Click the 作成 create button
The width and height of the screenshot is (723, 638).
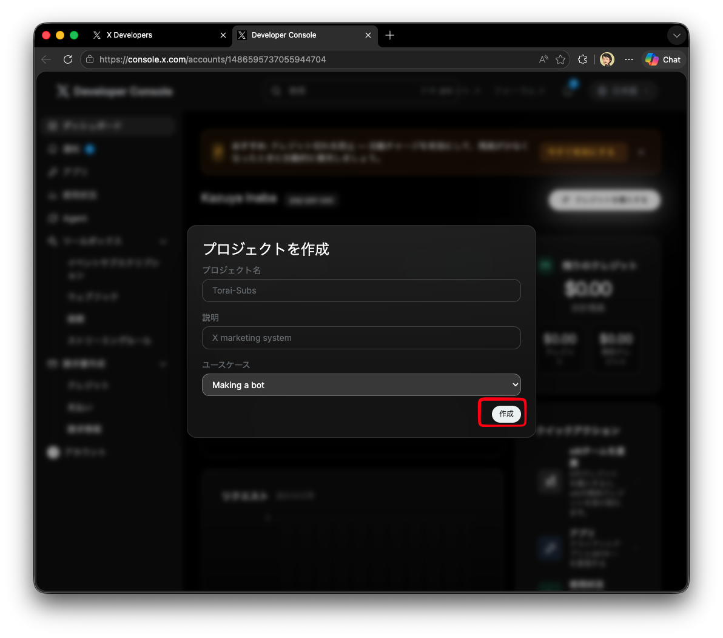click(x=506, y=414)
